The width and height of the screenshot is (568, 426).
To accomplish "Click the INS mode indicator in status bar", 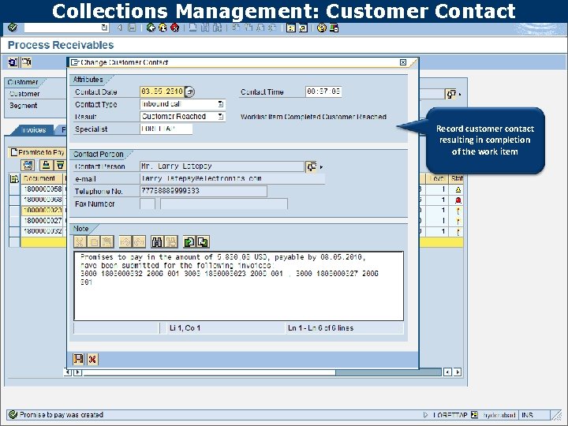I will point(527,415).
